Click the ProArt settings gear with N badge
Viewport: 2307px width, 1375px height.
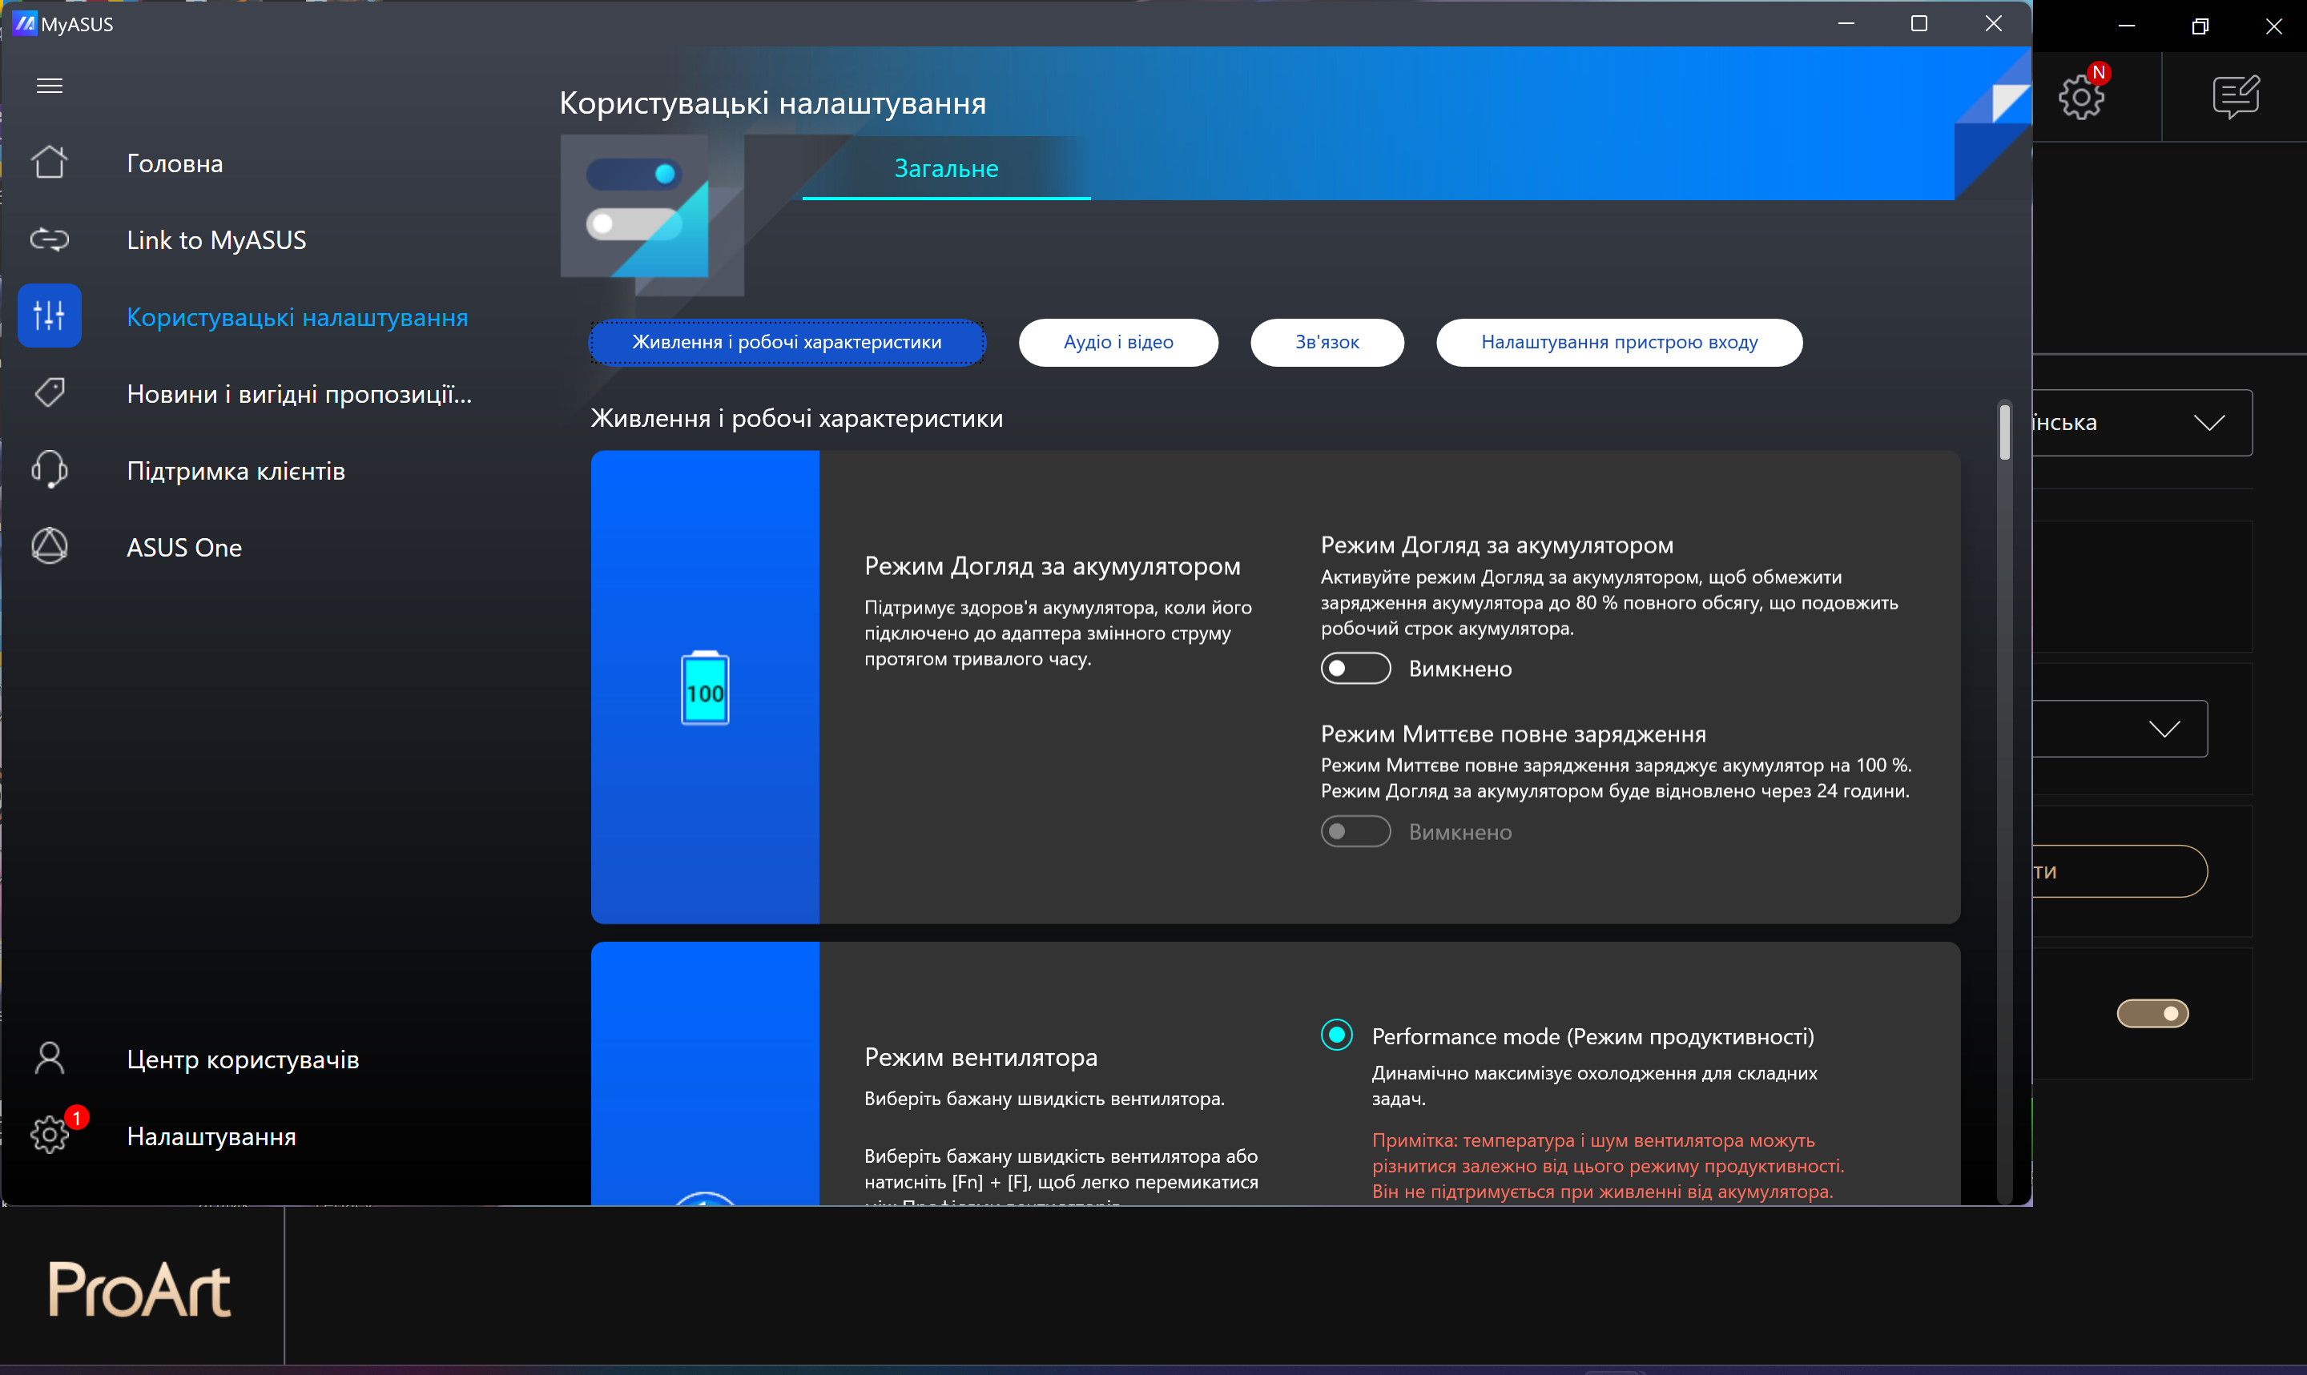(x=2081, y=97)
